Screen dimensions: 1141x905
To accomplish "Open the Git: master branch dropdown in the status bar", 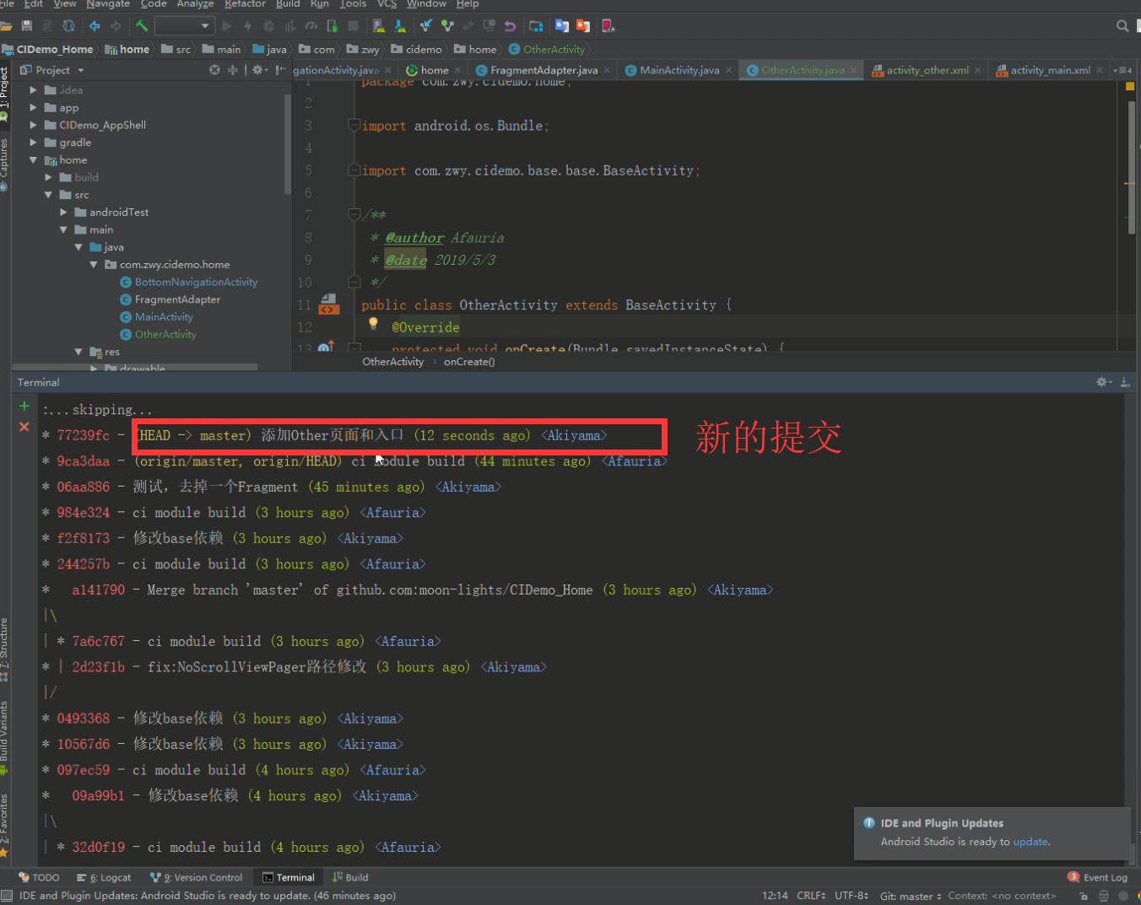I will (x=910, y=896).
